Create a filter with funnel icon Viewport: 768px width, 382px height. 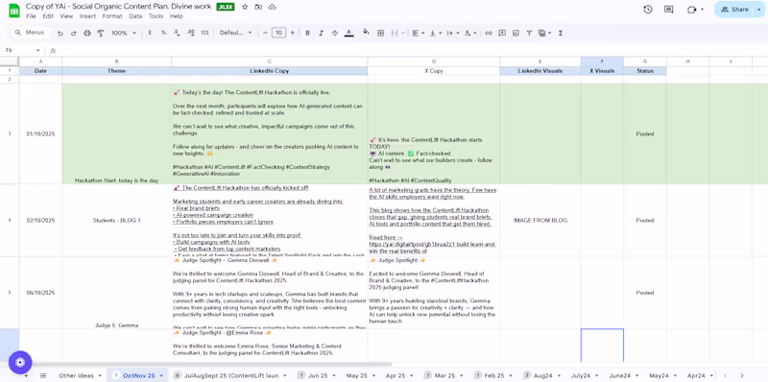(529, 33)
